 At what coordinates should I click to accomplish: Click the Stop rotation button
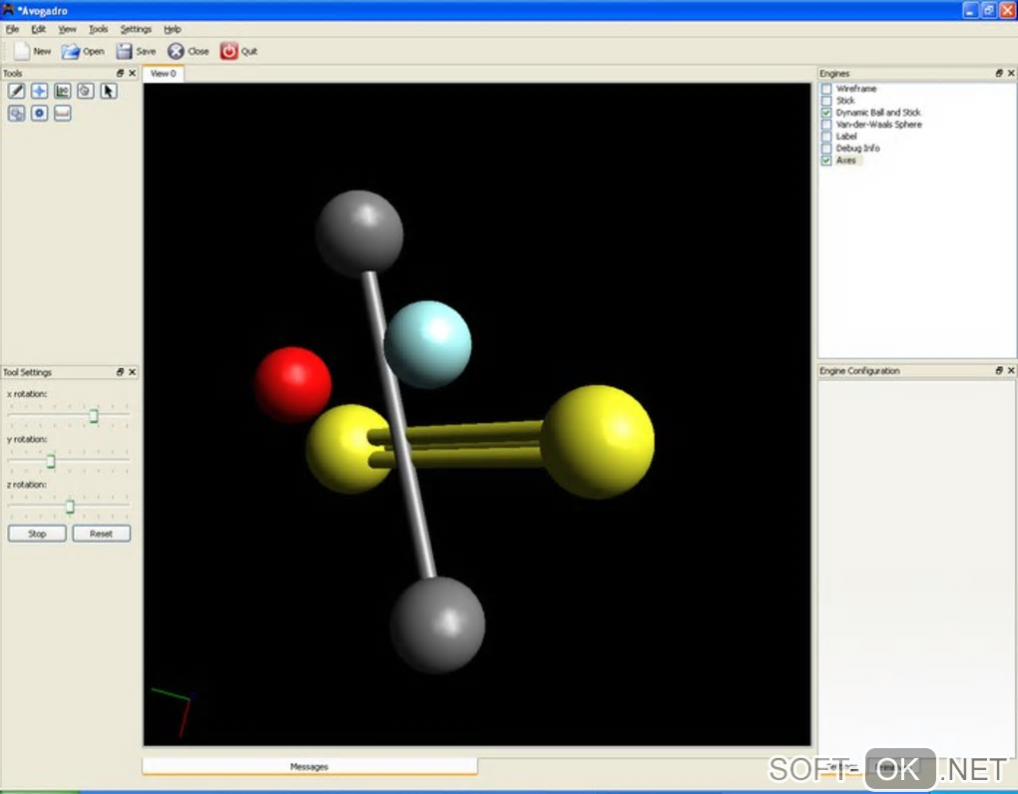(37, 534)
